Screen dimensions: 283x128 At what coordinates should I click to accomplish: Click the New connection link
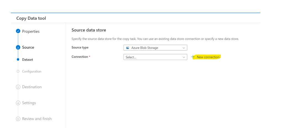point(208,57)
